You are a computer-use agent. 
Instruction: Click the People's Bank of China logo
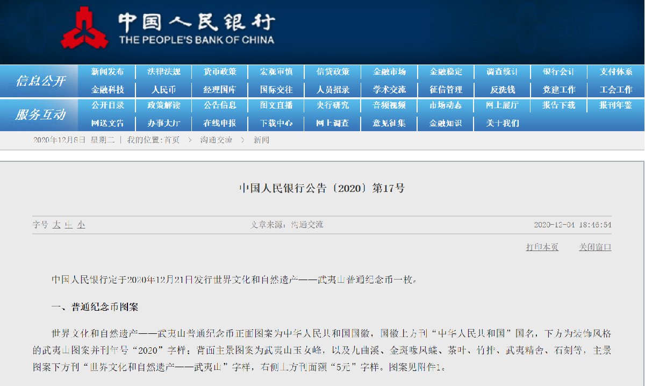[84, 27]
